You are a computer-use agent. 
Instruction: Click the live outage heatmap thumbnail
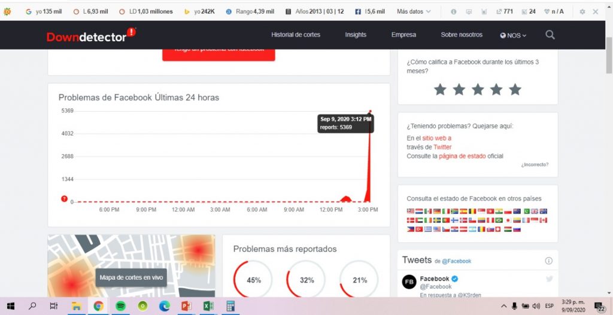click(x=131, y=266)
